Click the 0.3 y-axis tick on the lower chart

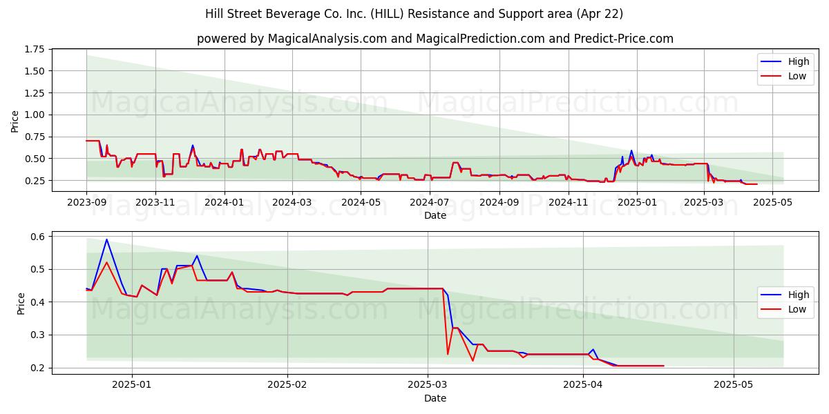tap(39, 335)
